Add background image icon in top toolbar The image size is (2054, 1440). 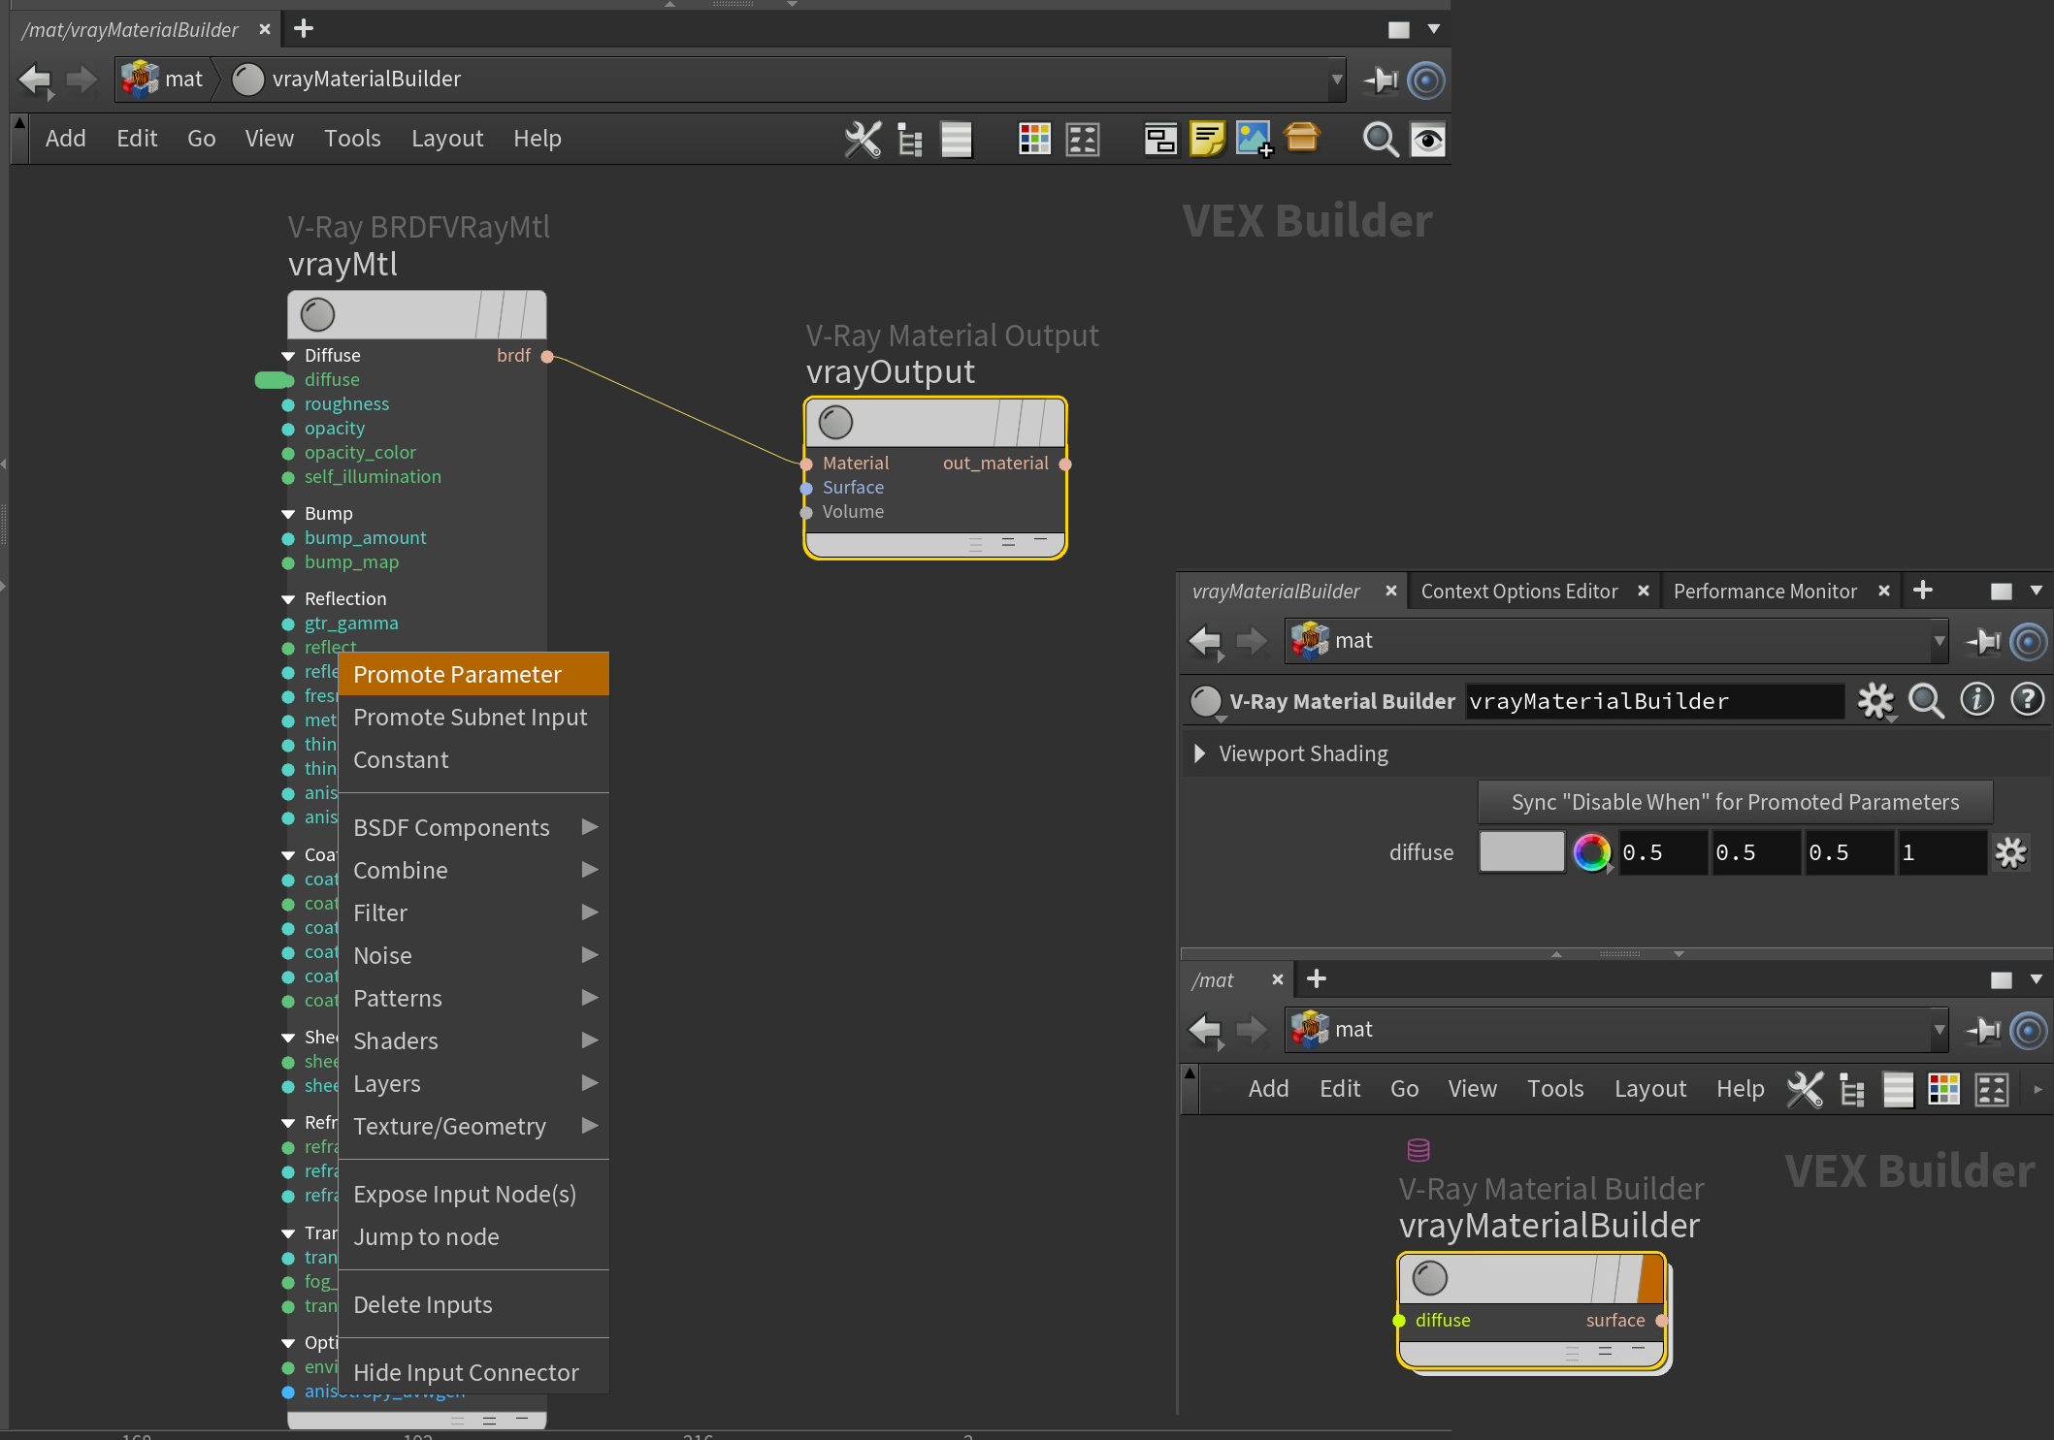(1254, 140)
